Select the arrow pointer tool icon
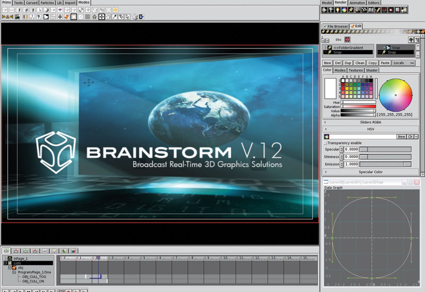This screenshot has height=292, width=425. click(x=127, y=17)
